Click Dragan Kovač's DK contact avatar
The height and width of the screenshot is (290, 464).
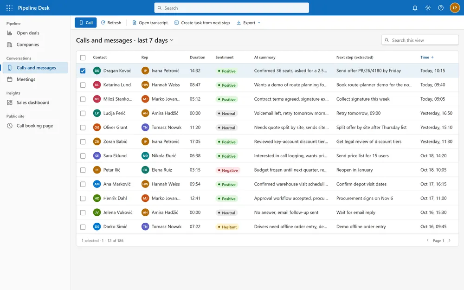[x=97, y=71]
